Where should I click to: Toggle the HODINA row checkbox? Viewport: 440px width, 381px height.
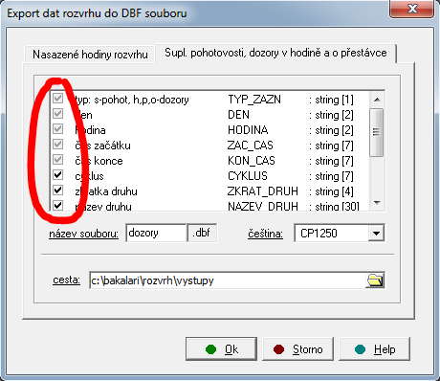click(x=57, y=129)
